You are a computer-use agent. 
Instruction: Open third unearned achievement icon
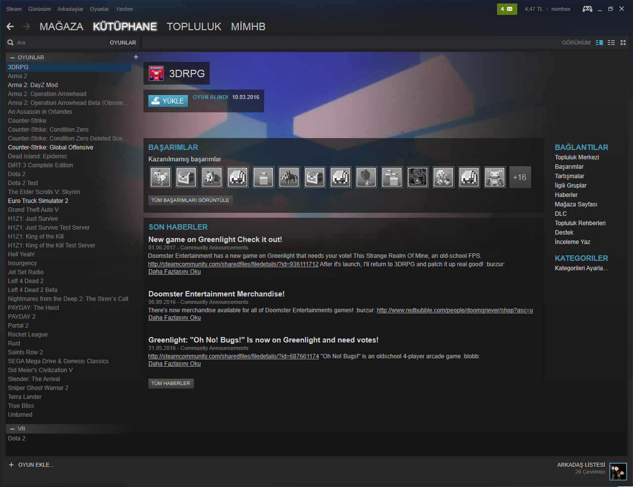(212, 177)
